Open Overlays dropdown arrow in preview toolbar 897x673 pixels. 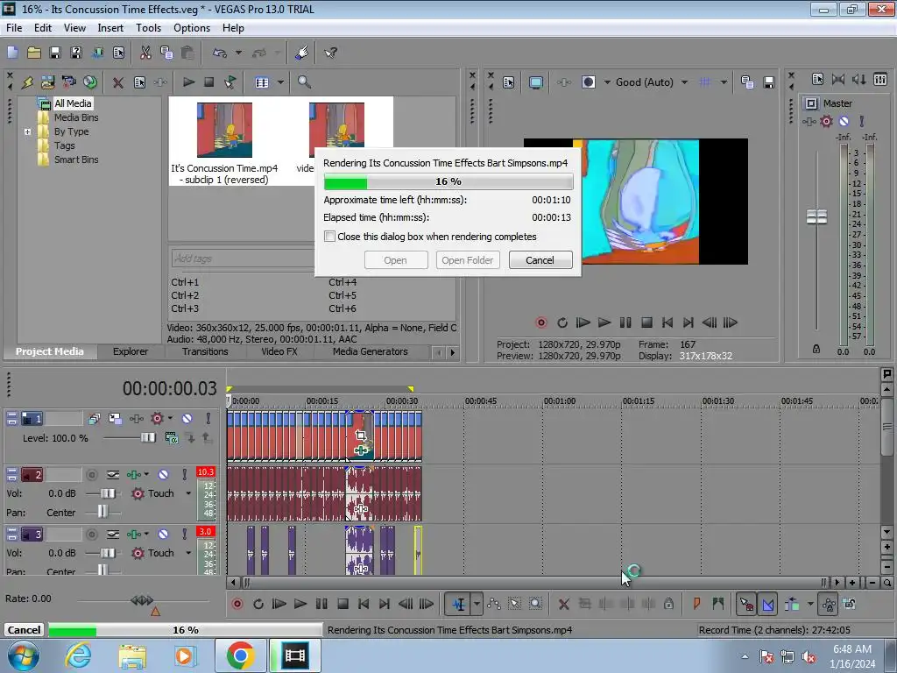click(x=724, y=82)
